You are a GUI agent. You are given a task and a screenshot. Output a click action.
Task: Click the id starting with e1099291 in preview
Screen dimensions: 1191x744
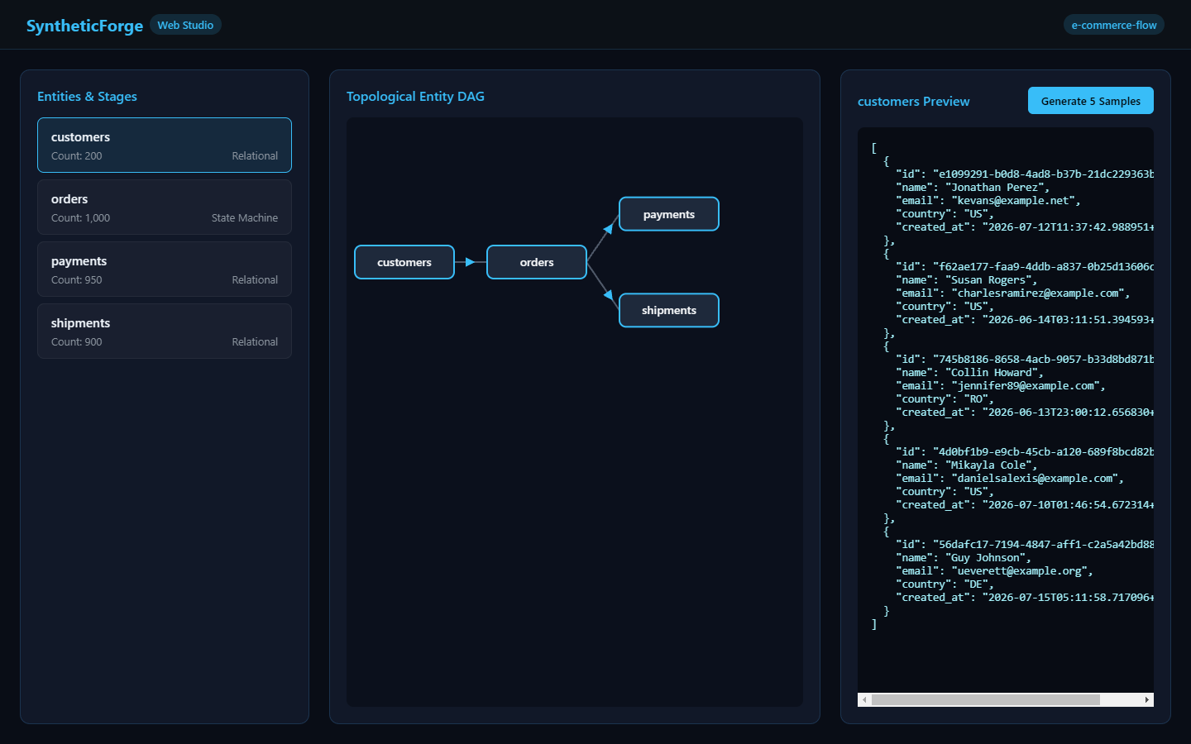(x=1043, y=174)
